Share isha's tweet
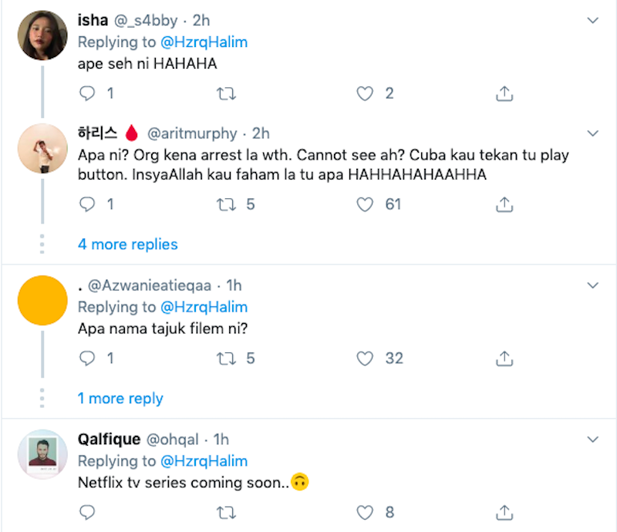This screenshot has height=532, width=617. click(x=504, y=94)
